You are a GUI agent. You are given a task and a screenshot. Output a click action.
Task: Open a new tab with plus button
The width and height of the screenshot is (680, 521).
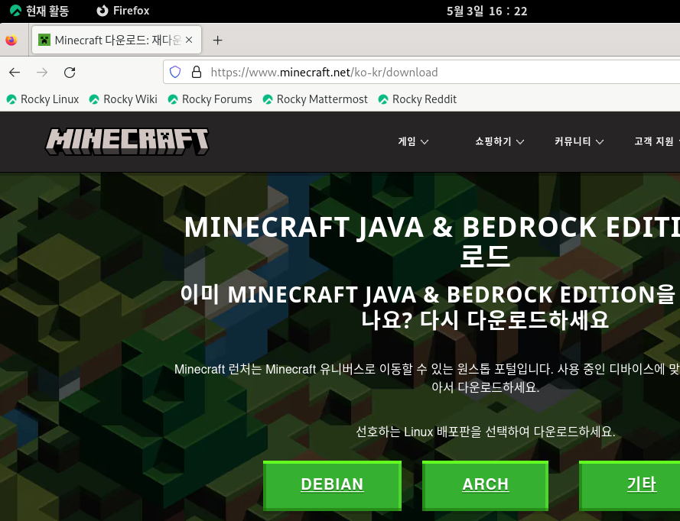point(218,40)
